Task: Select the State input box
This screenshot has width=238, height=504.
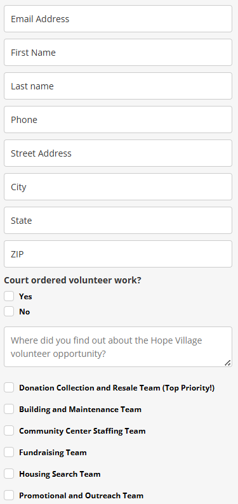Action: pos(118,220)
